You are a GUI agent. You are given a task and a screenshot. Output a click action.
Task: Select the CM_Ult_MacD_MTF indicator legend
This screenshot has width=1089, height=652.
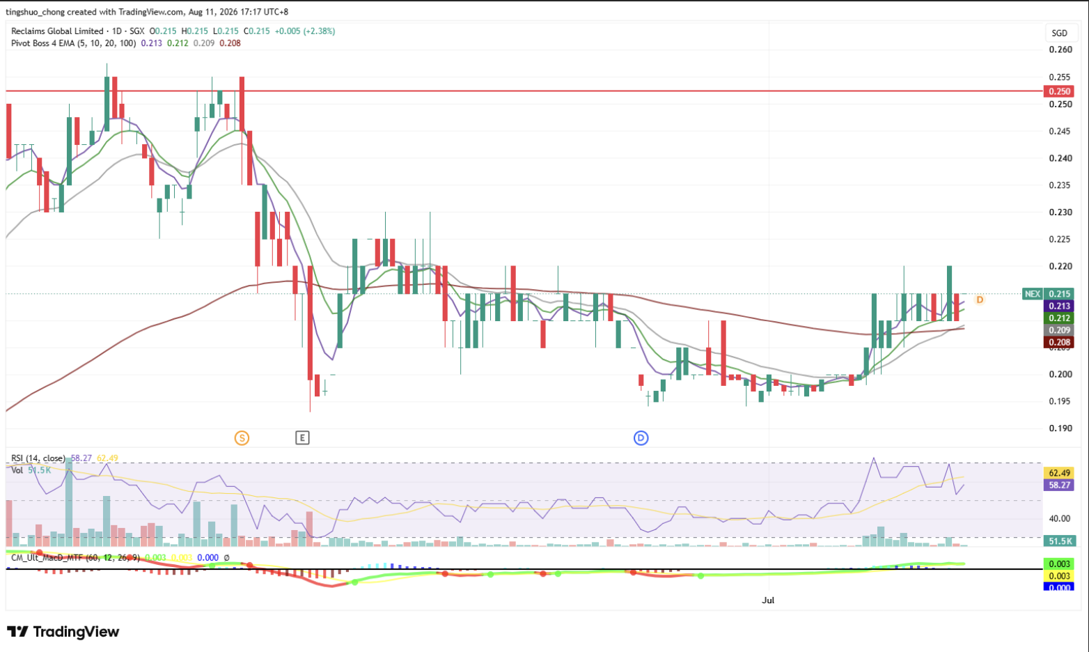point(76,558)
